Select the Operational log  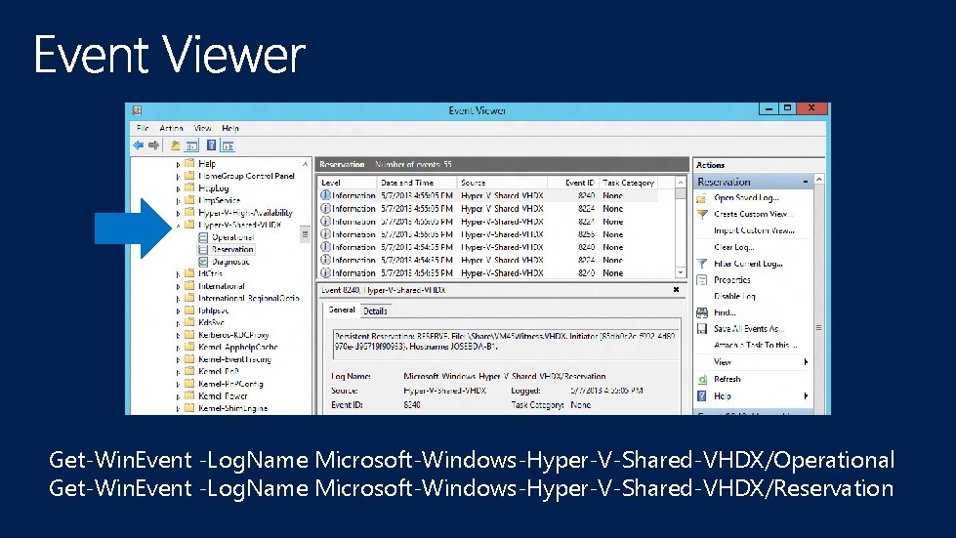(x=226, y=237)
